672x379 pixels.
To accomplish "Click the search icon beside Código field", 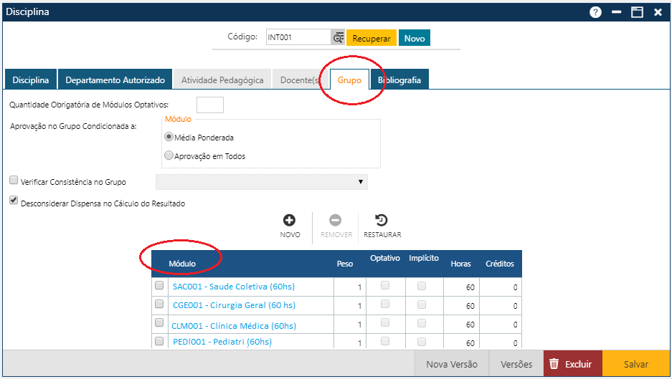I will 338,38.
